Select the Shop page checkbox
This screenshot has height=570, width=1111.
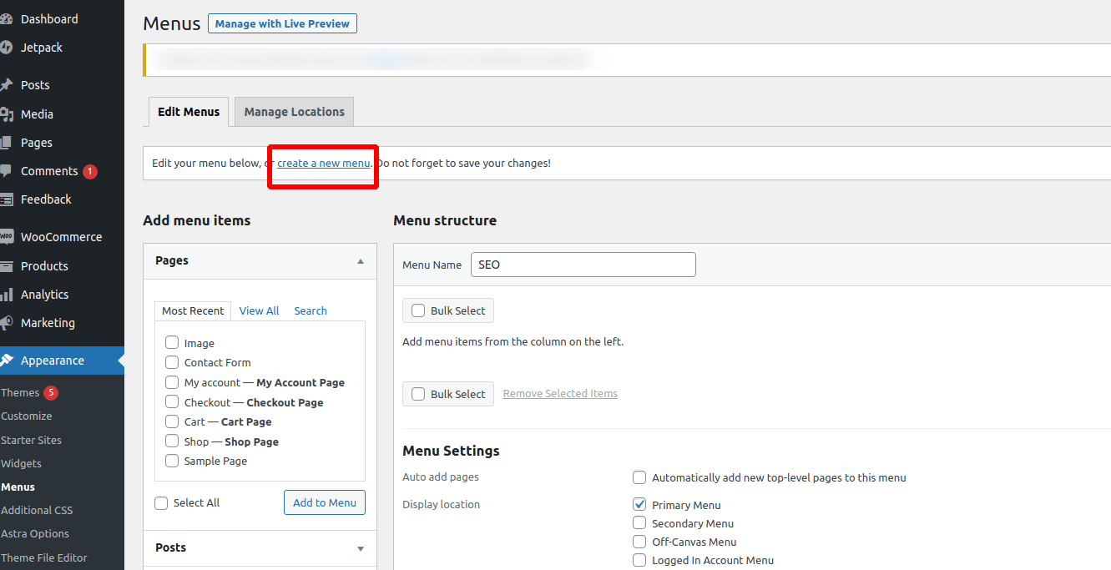(172, 441)
